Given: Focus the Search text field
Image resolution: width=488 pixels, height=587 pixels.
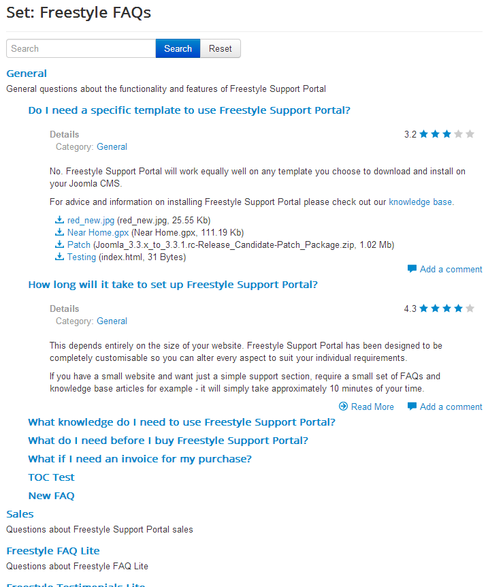Looking at the screenshot, I should pos(81,48).
